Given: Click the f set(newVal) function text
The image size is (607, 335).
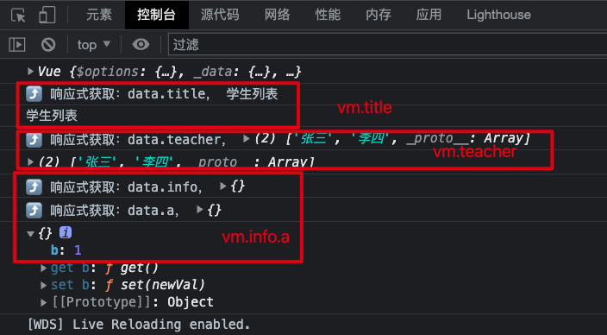Looking at the screenshot, I should pos(155,285).
